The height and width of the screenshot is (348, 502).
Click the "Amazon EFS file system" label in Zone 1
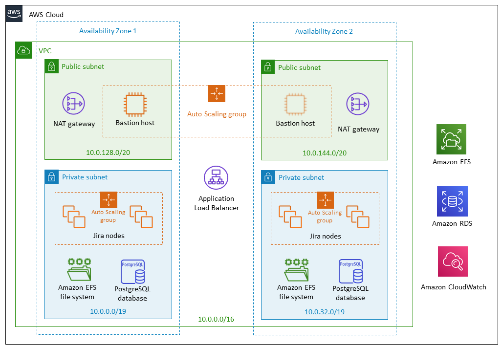tap(77, 292)
